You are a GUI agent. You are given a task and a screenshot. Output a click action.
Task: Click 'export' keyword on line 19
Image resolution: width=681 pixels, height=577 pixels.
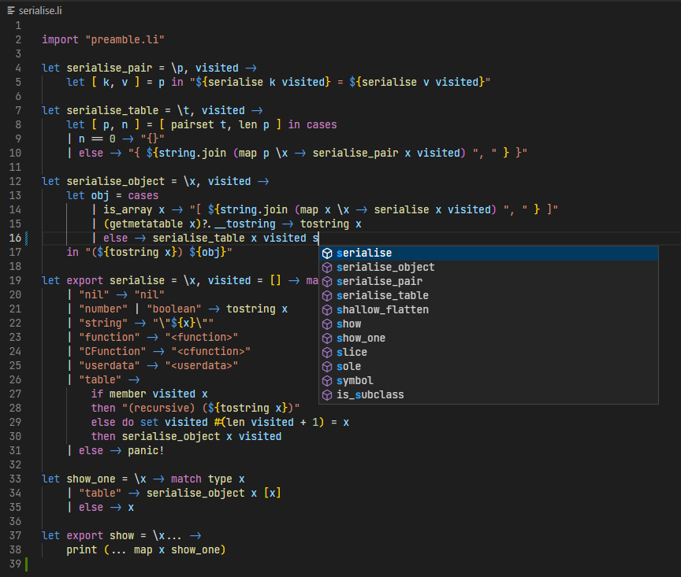(84, 281)
